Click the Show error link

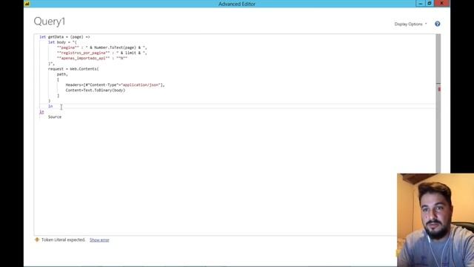[x=99, y=240]
